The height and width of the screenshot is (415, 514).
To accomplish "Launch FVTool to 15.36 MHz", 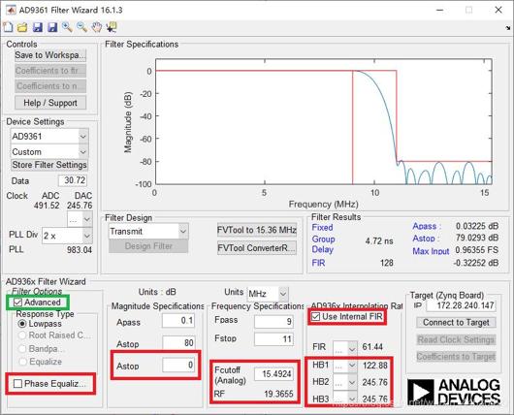I will point(257,230).
